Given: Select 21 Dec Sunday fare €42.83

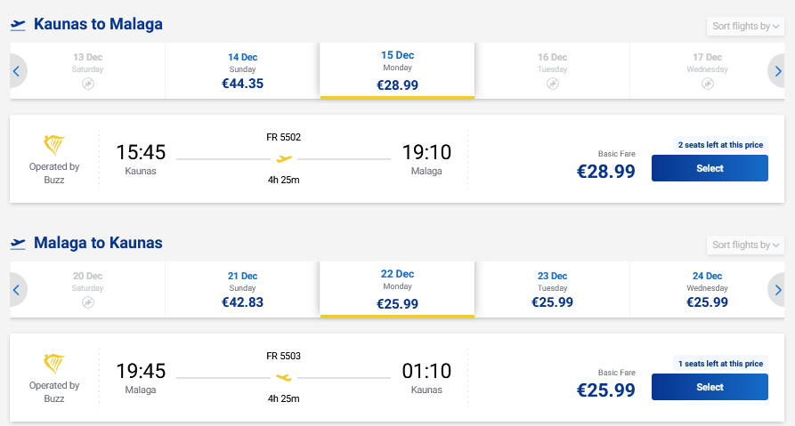Looking at the screenshot, I should coord(242,290).
